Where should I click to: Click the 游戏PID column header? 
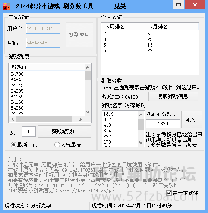pyautogui.click(x=47, y=67)
